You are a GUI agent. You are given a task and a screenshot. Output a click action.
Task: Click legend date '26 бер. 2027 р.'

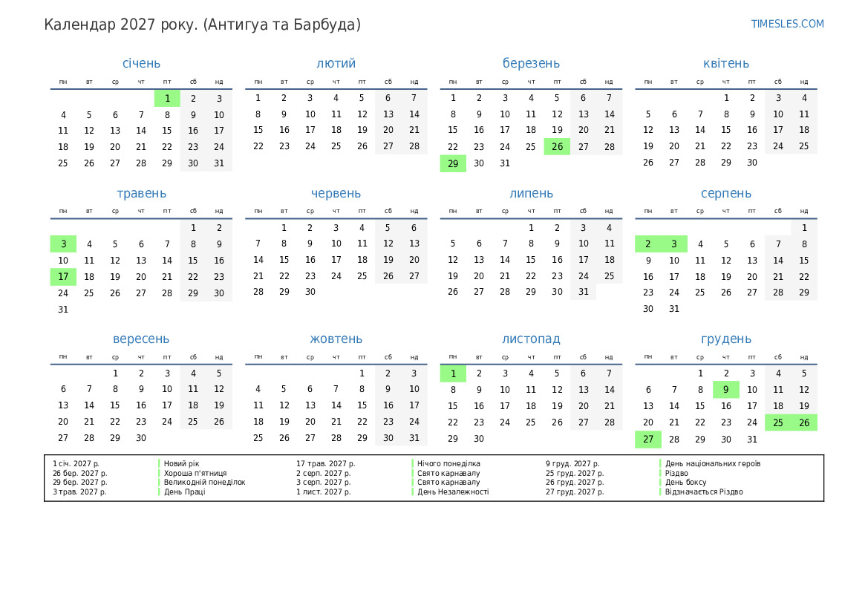79,474
